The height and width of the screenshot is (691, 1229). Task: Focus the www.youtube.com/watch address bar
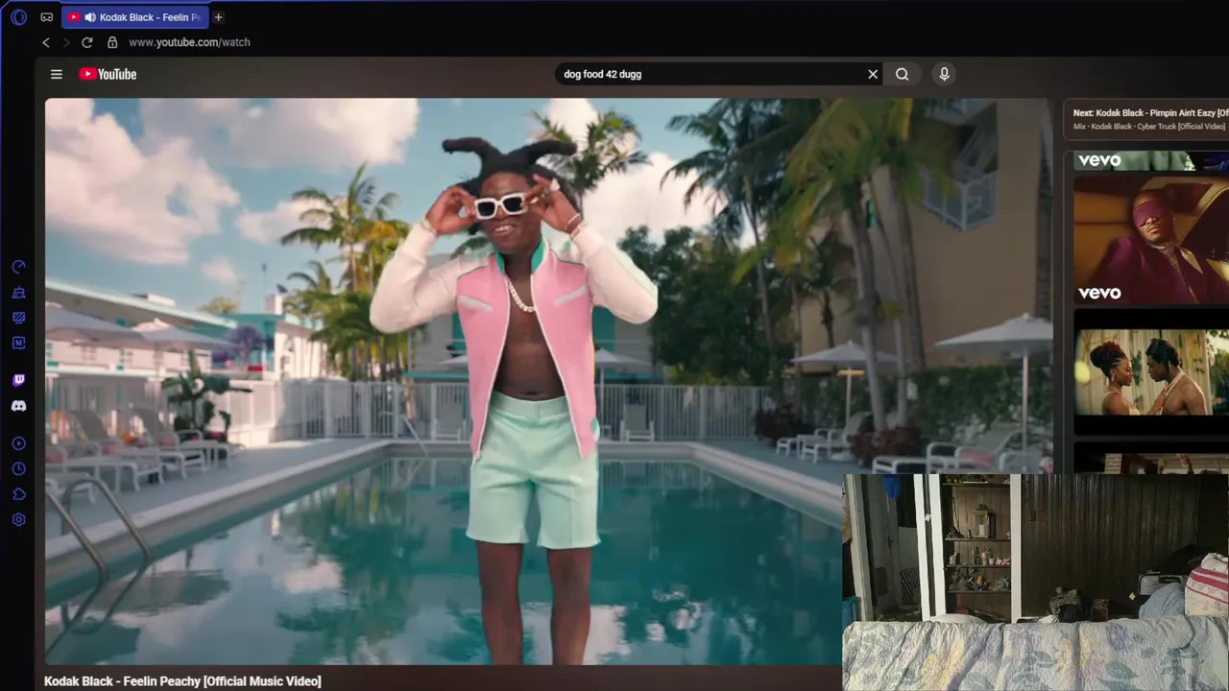pos(189,42)
